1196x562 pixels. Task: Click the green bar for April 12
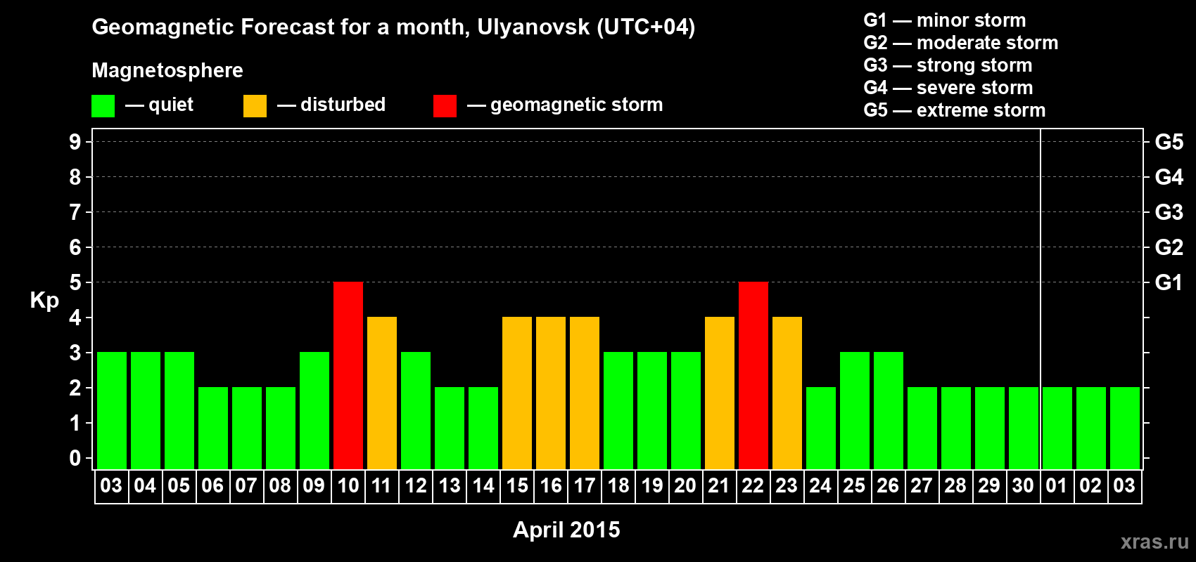click(x=416, y=410)
